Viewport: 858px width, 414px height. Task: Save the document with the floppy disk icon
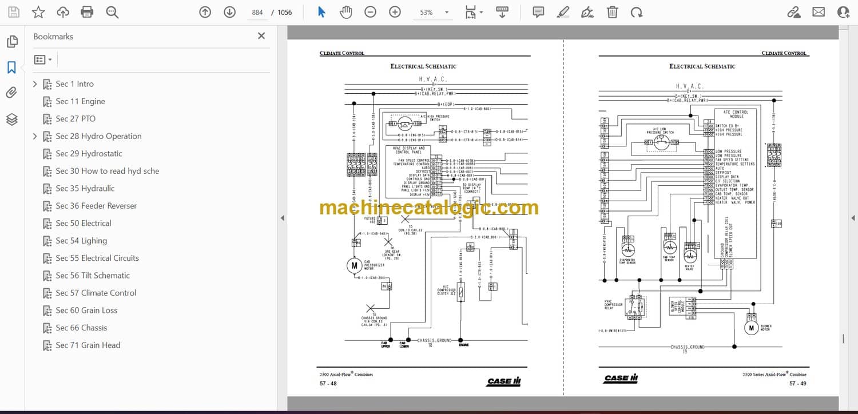(14, 12)
